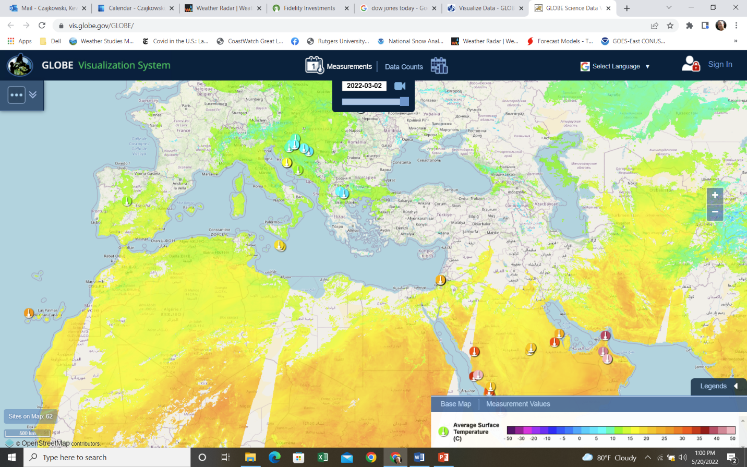Open the Select Language dropdown
The height and width of the screenshot is (467, 747).
(x=616, y=66)
